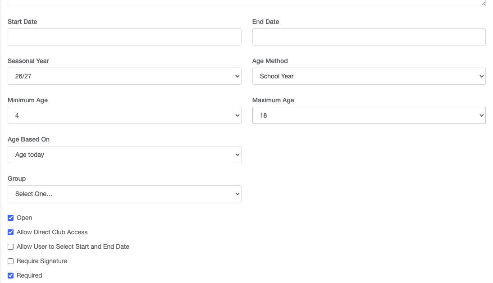Uncheck the Open checkbox
Image resolution: width=493 pixels, height=283 pixels.
point(11,218)
